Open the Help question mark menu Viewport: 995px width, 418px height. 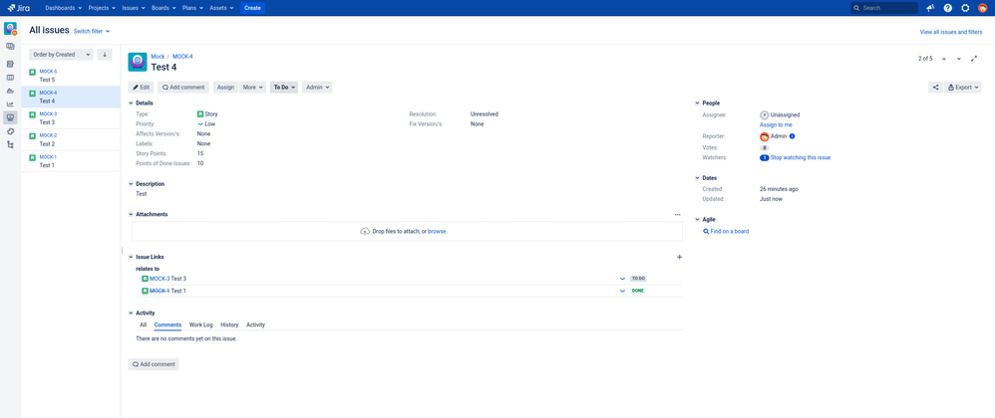[x=947, y=8]
